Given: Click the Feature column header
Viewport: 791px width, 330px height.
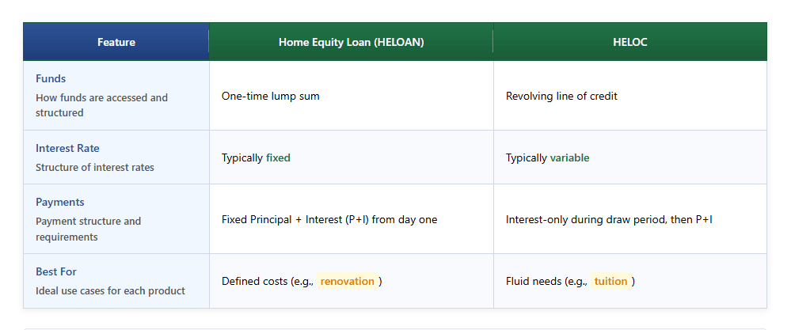Looking at the screenshot, I should click(116, 42).
